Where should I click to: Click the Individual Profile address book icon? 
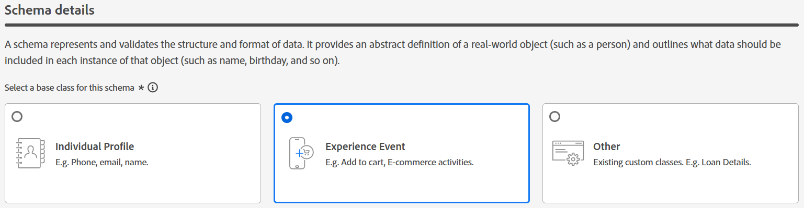(28, 153)
